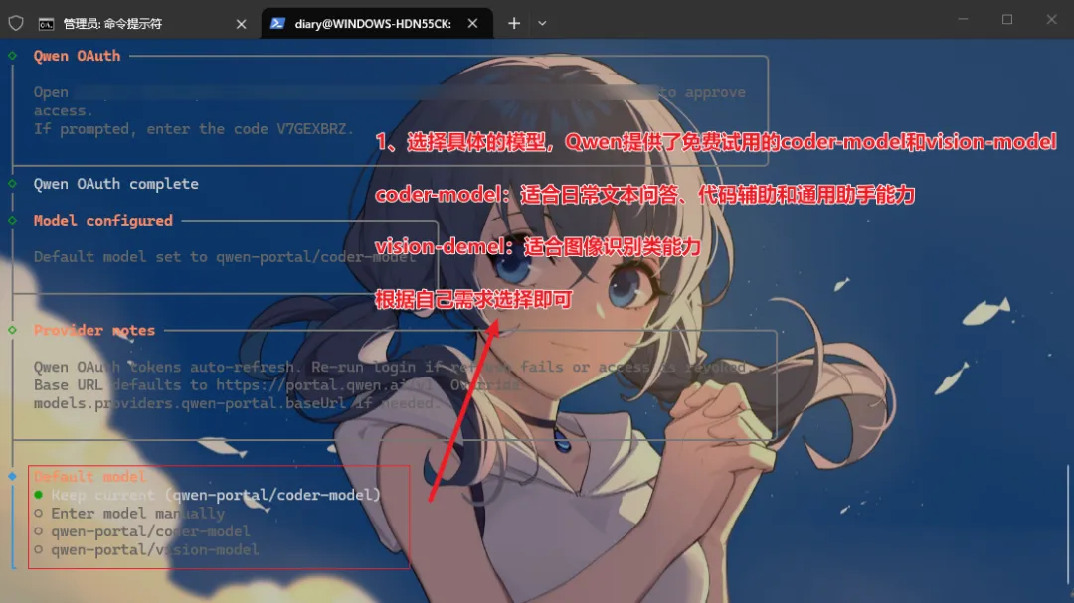This screenshot has height=603, width=1074.
Task: Close the terminal window
Action: [1051, 19]
